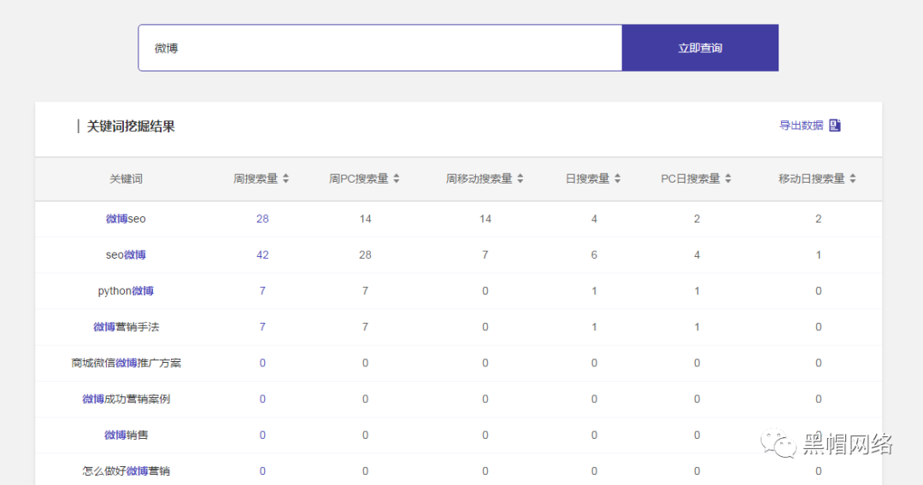
Task: Sort by 日搜索量 using its arrow icon
Action: pos(618,178)
